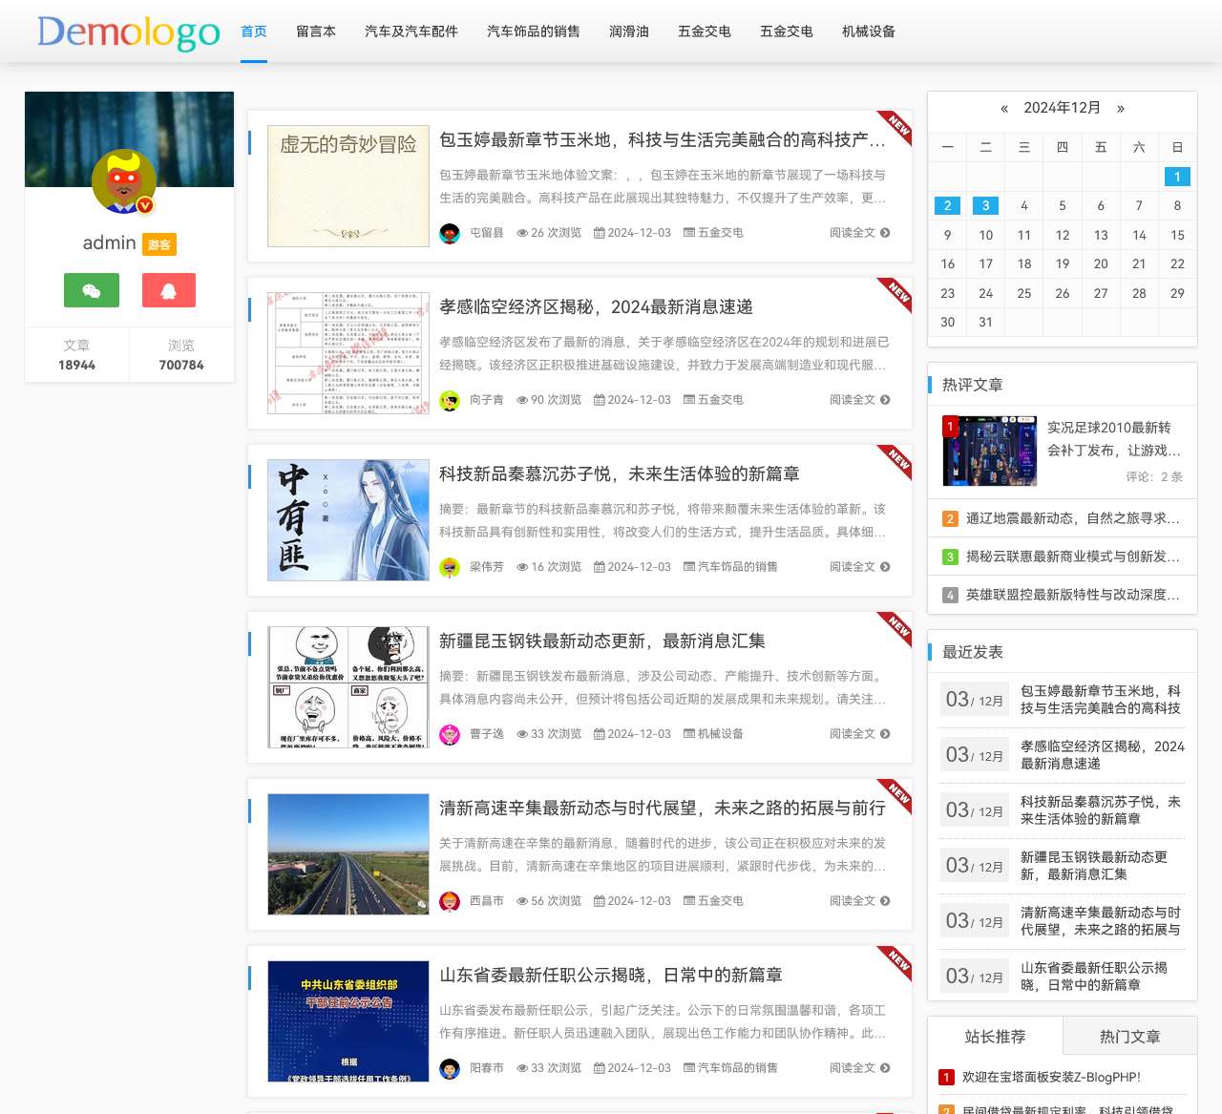Viewport: 1222px width, 1114px height.
Task: Go to previous month in calendar
Action: coord(1004,109)
